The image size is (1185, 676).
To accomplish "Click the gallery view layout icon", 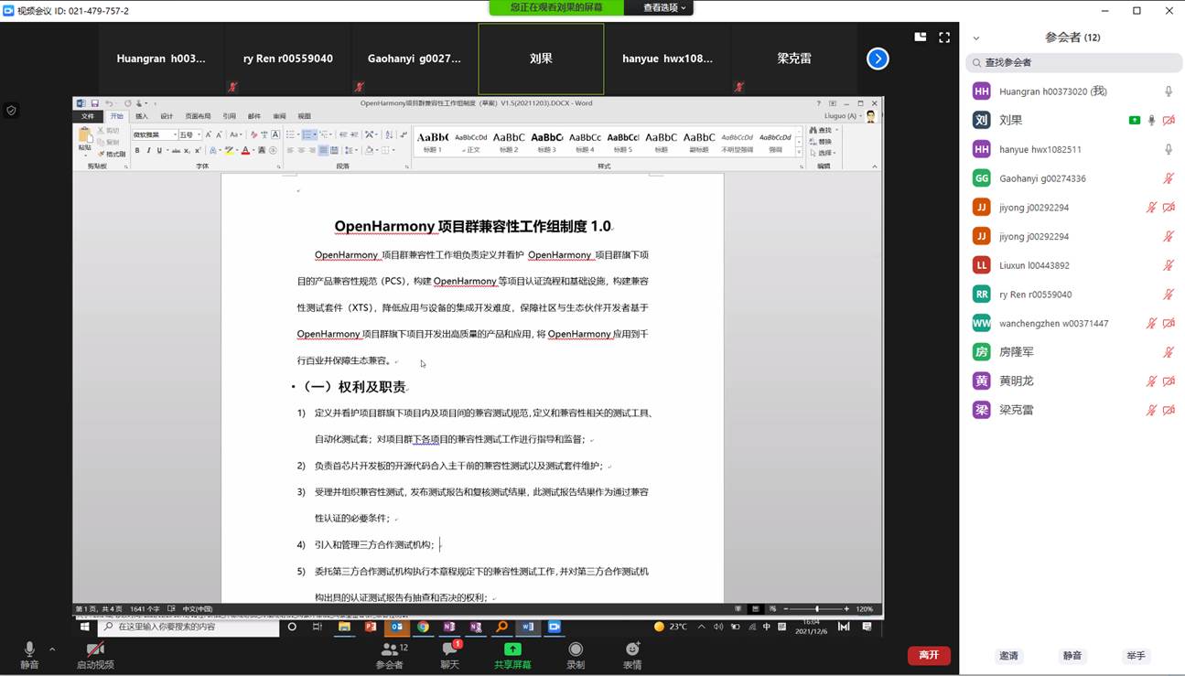I will pyautogui.click(x=921, y=38).
